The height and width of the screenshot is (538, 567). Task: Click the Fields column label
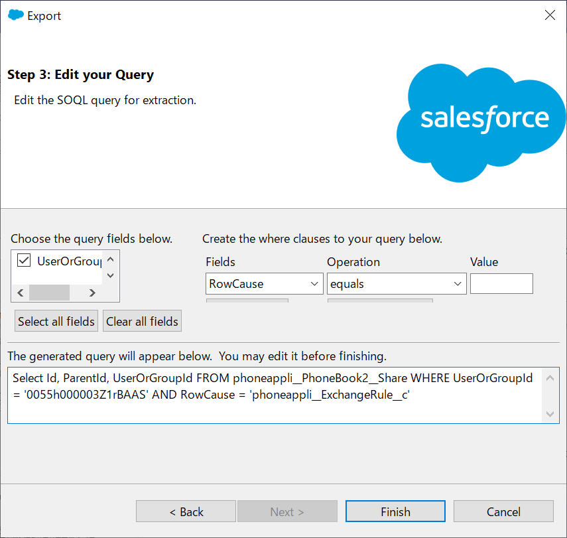coord(220,261)
